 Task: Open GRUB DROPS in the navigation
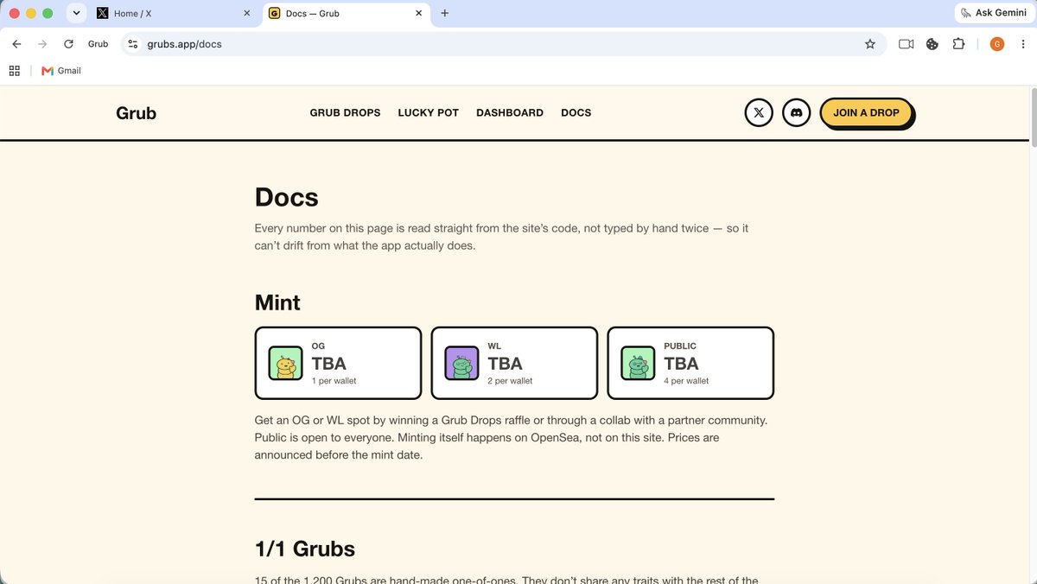tap(345, 112)
